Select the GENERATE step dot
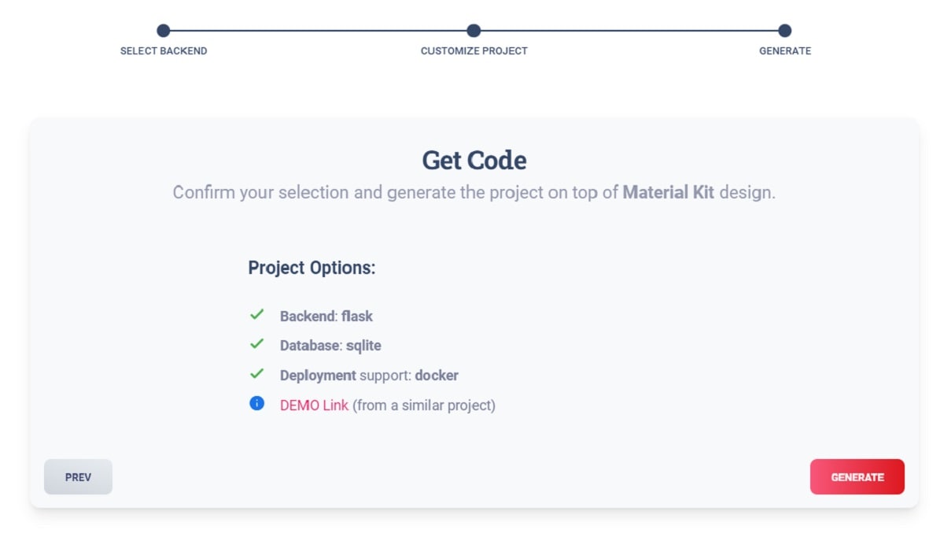 click(x=784, y=30)
